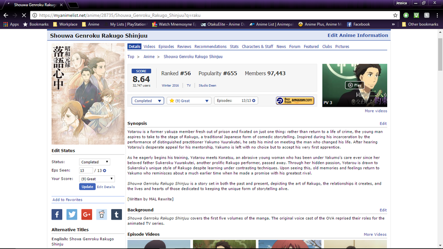
Task: Open the Characters & Staff tab
Action: [257, 47]
